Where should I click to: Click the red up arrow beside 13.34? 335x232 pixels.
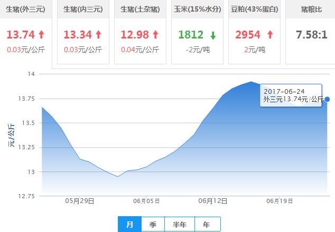click(x=98, y=35)
